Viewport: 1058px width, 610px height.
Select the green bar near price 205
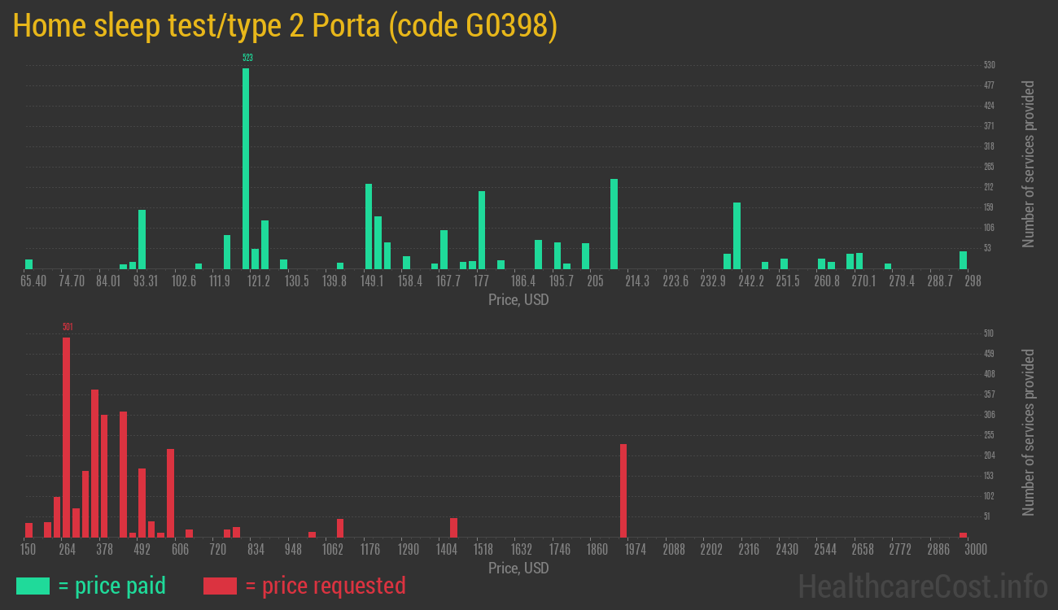614,224
